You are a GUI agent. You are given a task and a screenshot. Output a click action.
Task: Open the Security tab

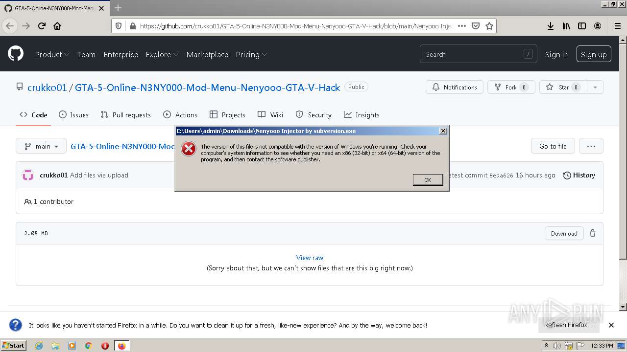[x=313, y=115]
